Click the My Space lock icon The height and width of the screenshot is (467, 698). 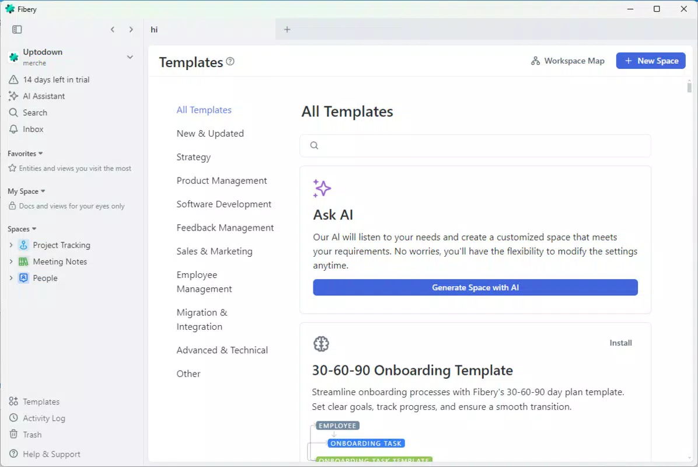coord(12,206)
